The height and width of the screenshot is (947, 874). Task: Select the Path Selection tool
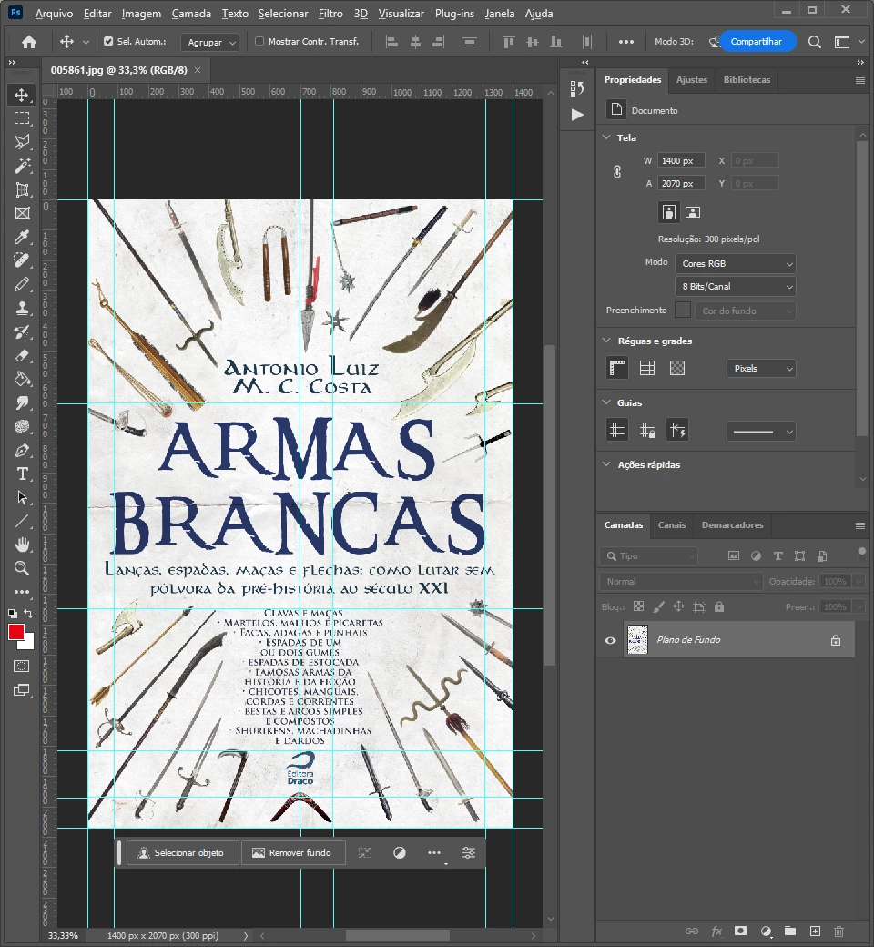click(22, 497)
